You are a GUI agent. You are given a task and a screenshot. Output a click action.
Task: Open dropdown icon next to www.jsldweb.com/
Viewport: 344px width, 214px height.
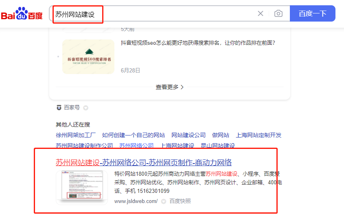pos(164,201)
